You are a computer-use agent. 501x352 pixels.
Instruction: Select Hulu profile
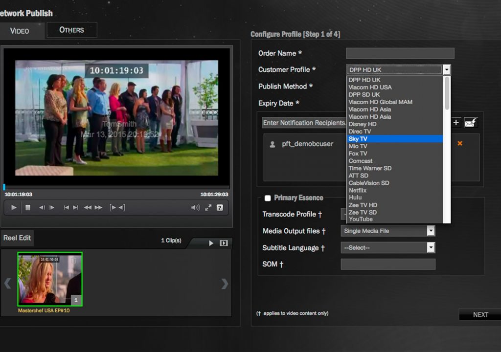pos(395,198)
